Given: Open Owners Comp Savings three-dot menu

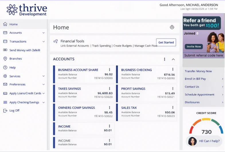Looking at the screenshot, I should pyautogui.click(x=109, y=108).
